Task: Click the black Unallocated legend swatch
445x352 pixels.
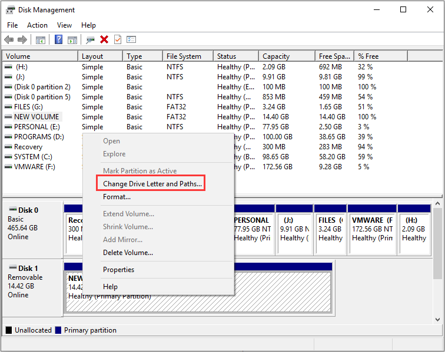Action: click(9, 330)
